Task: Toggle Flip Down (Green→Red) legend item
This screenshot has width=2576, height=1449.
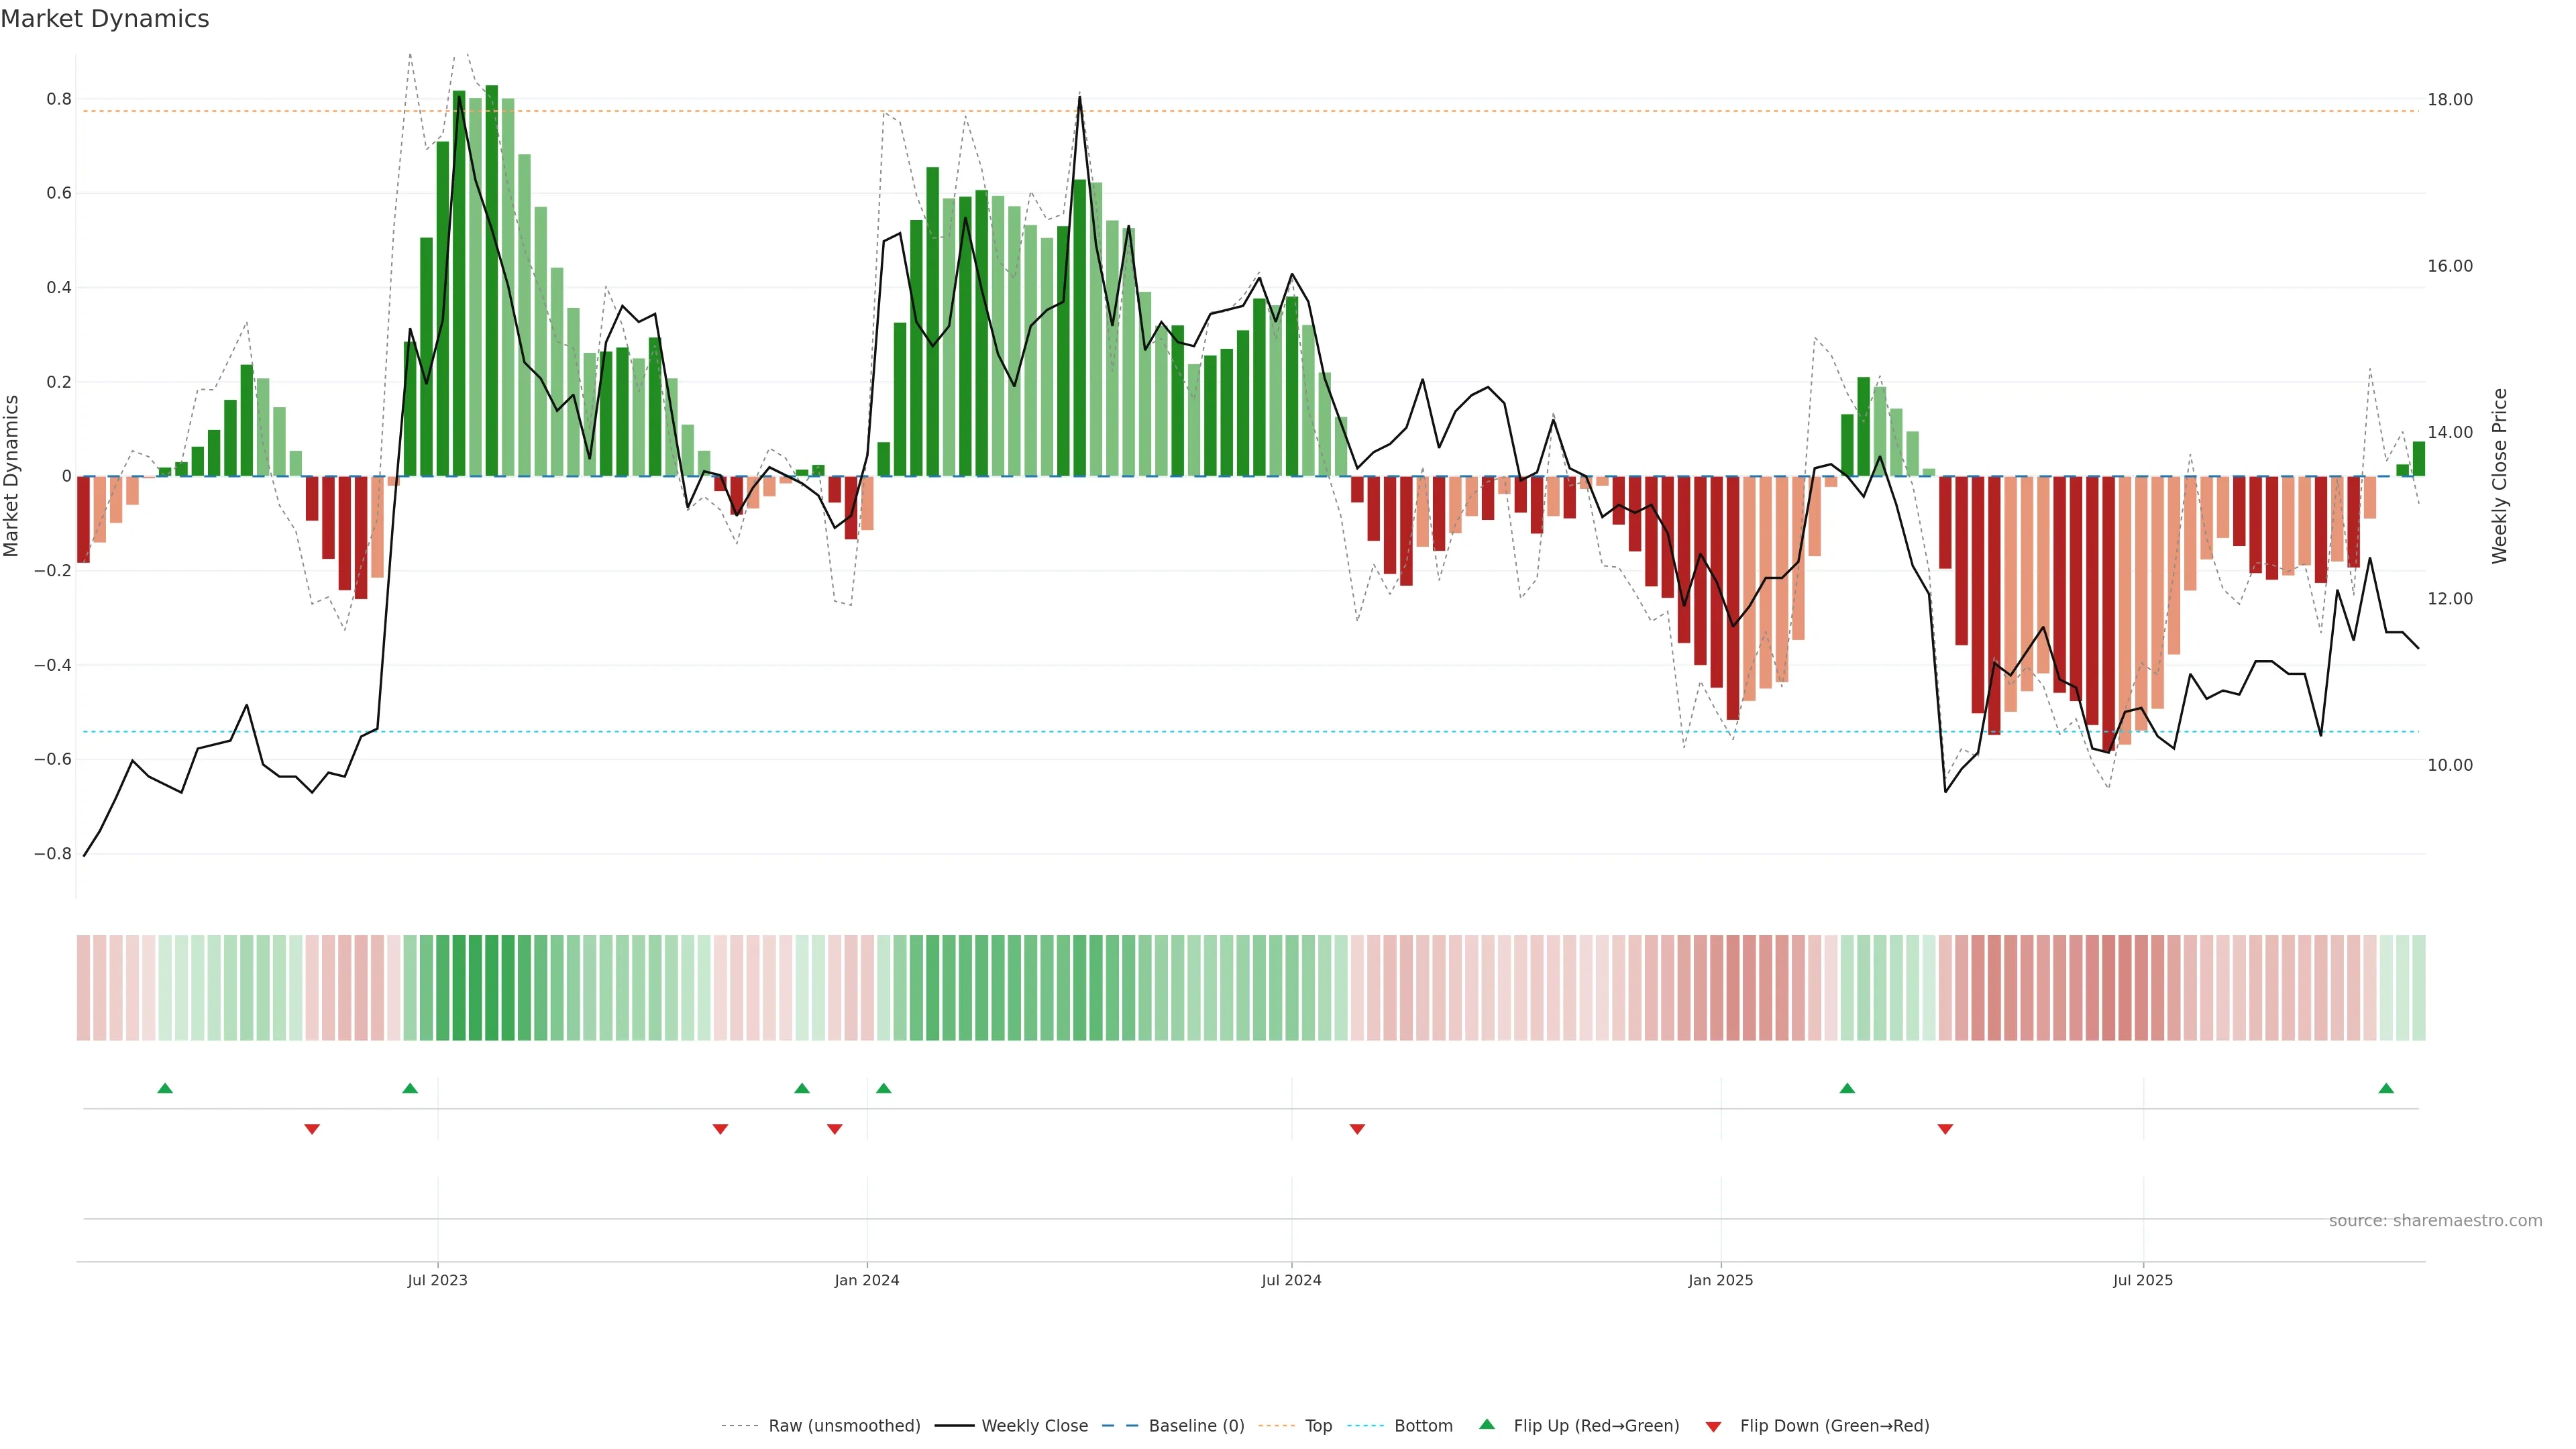Action: tap(1834, 1426)
